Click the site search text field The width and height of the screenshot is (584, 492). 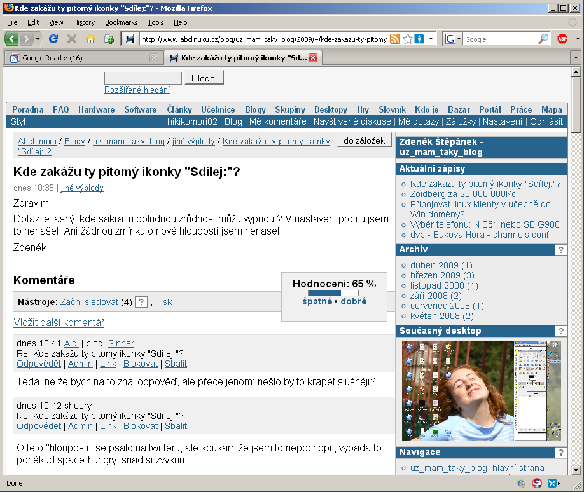pyautogui.click(x=143, y=78)
